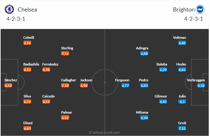Viewport: 210px width, 136px height.
Task: Select player name Adingra
Action: (x=142, y=48)
